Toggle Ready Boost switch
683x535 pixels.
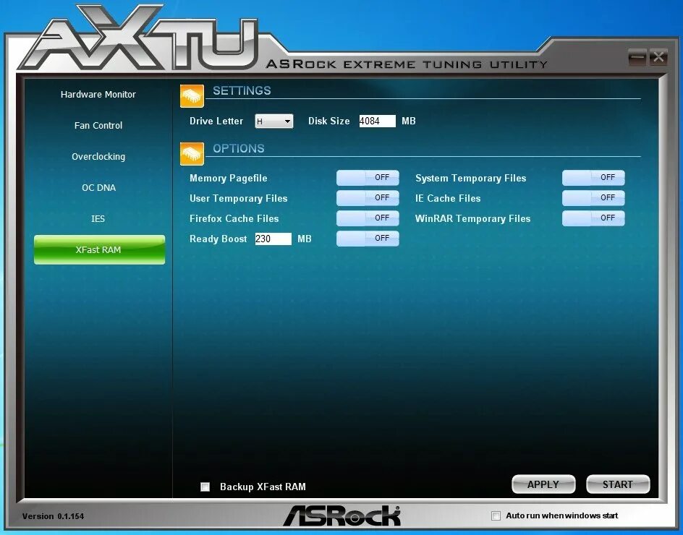[x=368, y=239]
